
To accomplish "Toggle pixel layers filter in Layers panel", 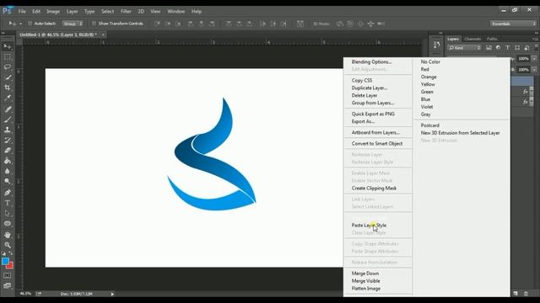I will pos(489,48).
